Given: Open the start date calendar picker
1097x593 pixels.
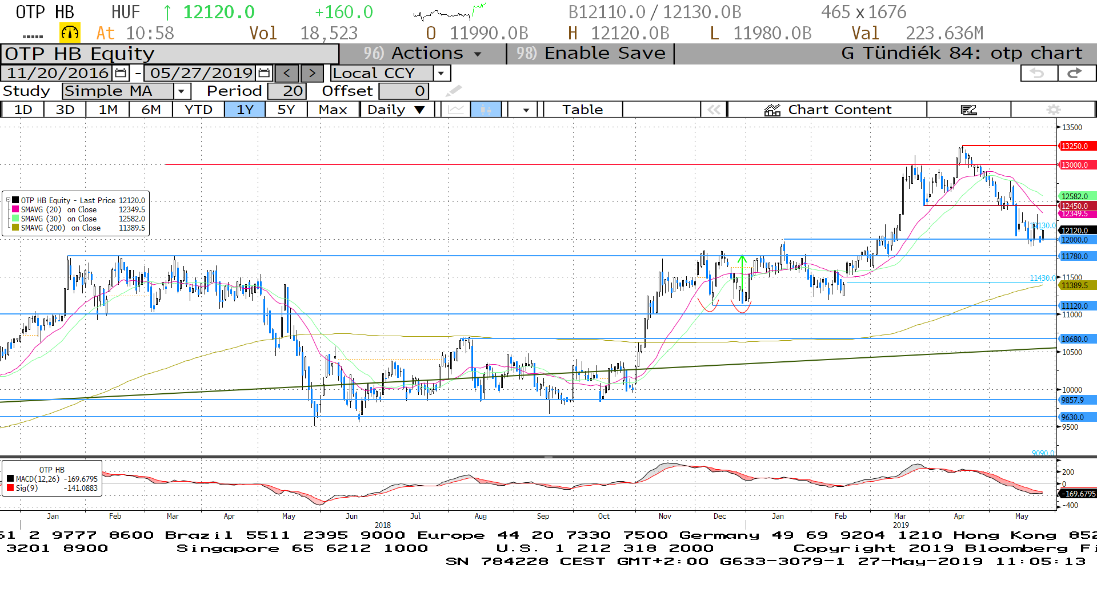Looking at the screenshot, I should click(x=121, y=73).
